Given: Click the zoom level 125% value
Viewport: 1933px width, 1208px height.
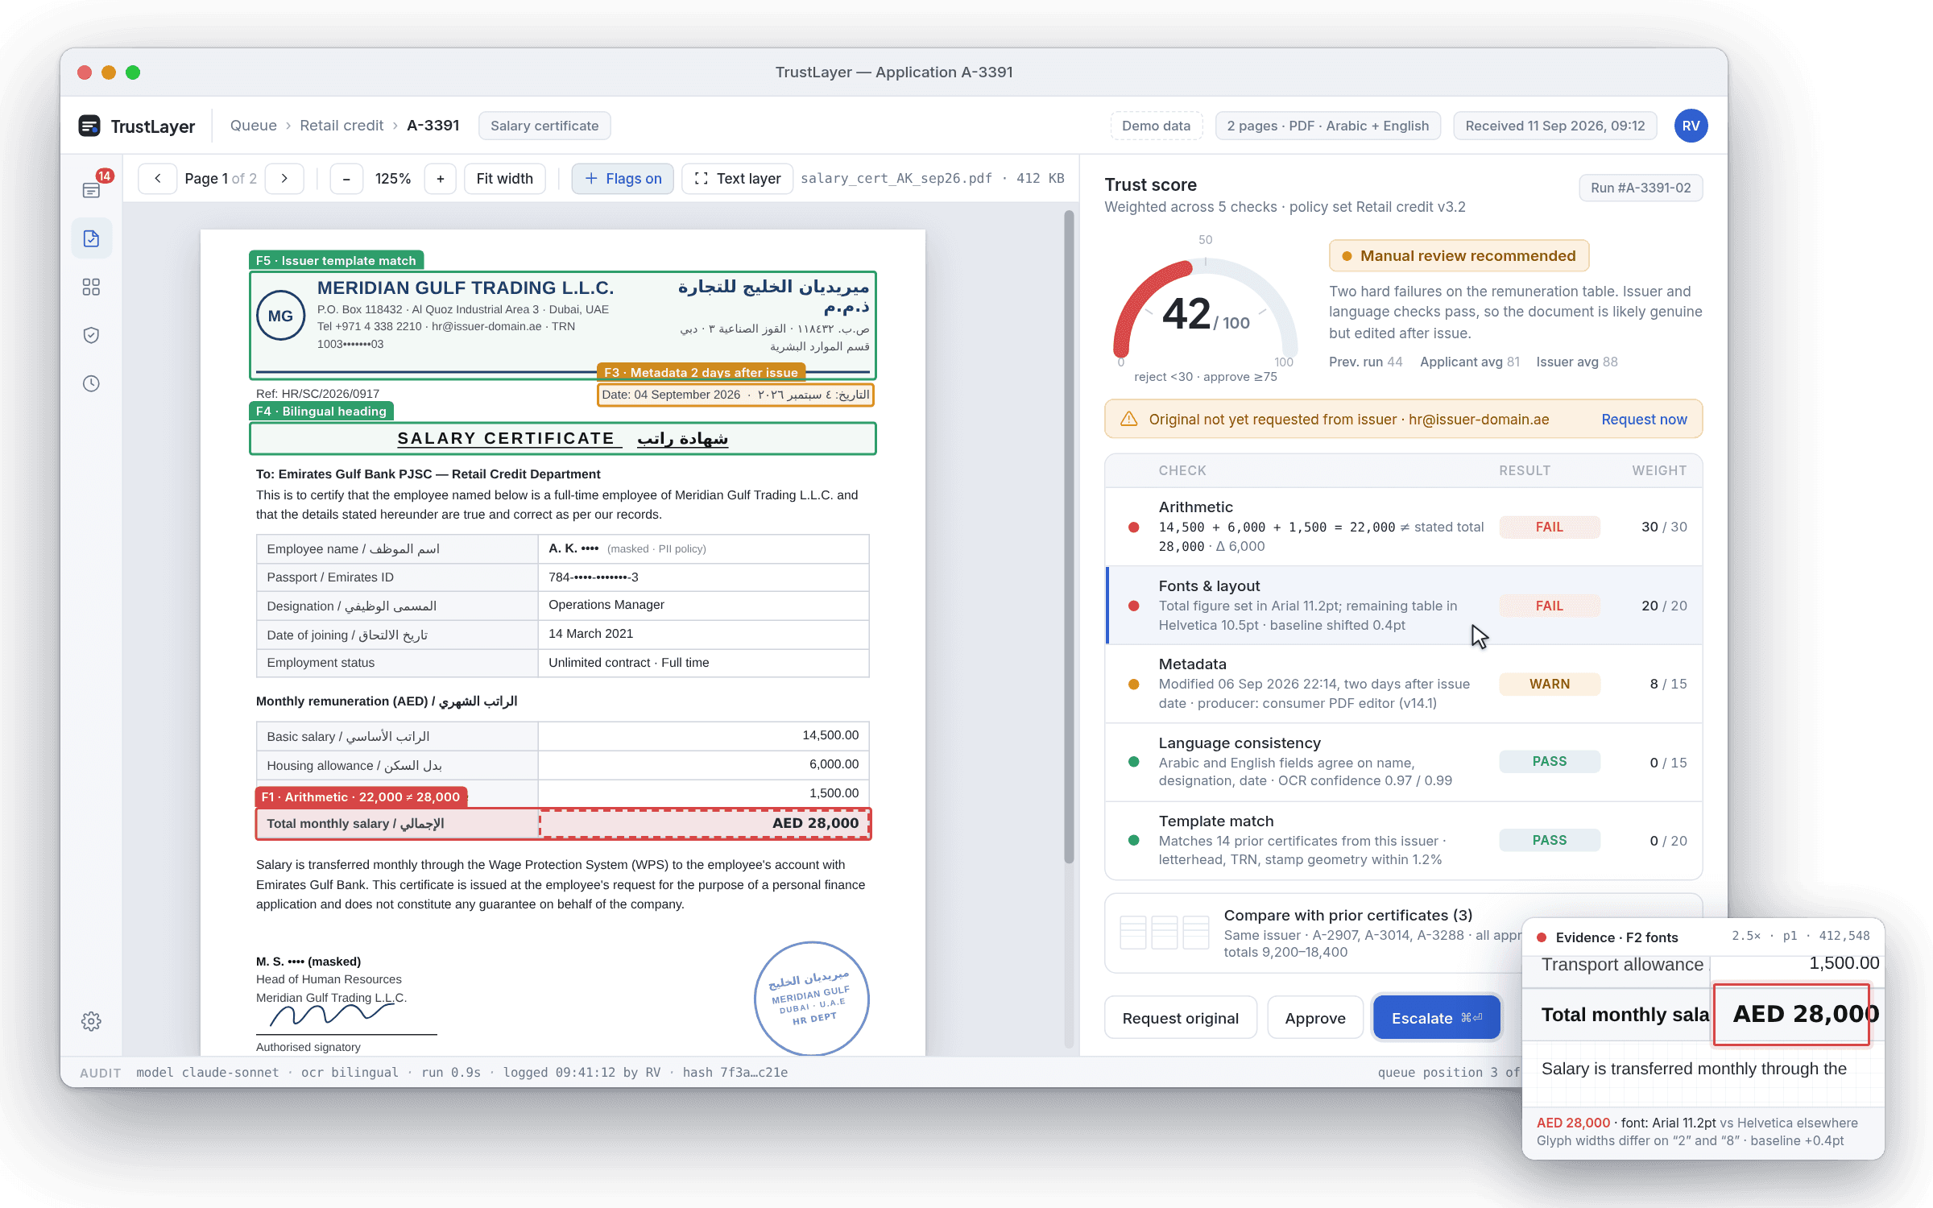Looking at the screenshot, I should 393,178.
